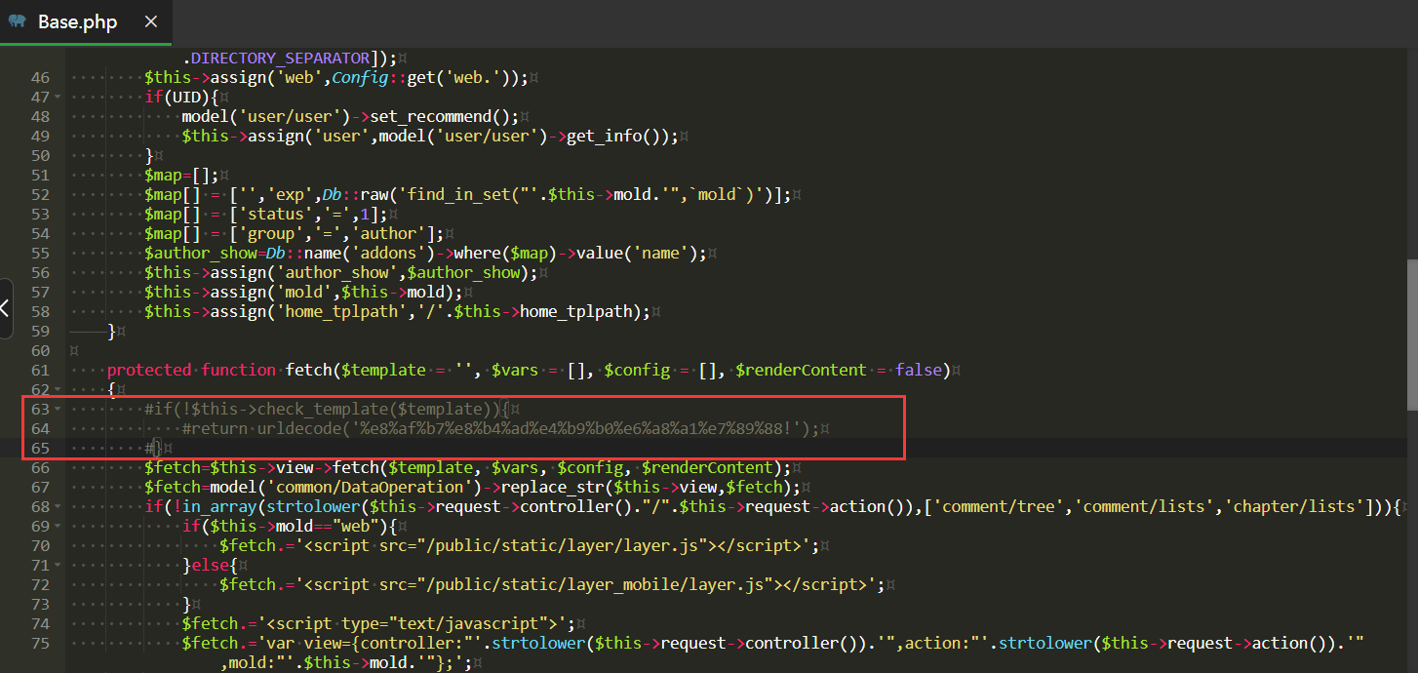Image resolution: width=1418 pixels, height=673 pixels.
Task: Click $renderContent = false parameter
Action: click(839, 370)
